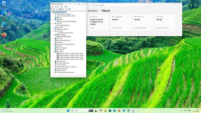Go to System breadcrumb in Settings
This screenshot has height=113, width=201.
(92, 11)
